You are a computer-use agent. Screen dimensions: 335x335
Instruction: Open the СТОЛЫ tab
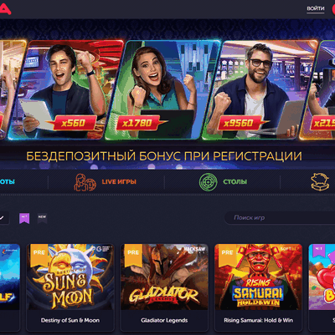[x=234, y=182]
